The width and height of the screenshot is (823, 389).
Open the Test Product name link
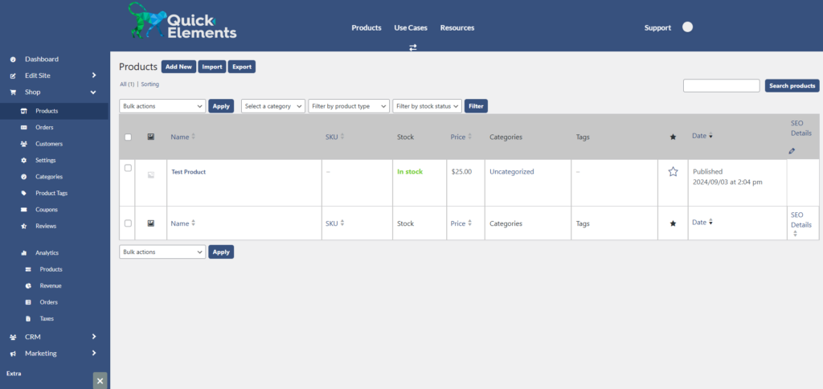click(x=188, y=172)
